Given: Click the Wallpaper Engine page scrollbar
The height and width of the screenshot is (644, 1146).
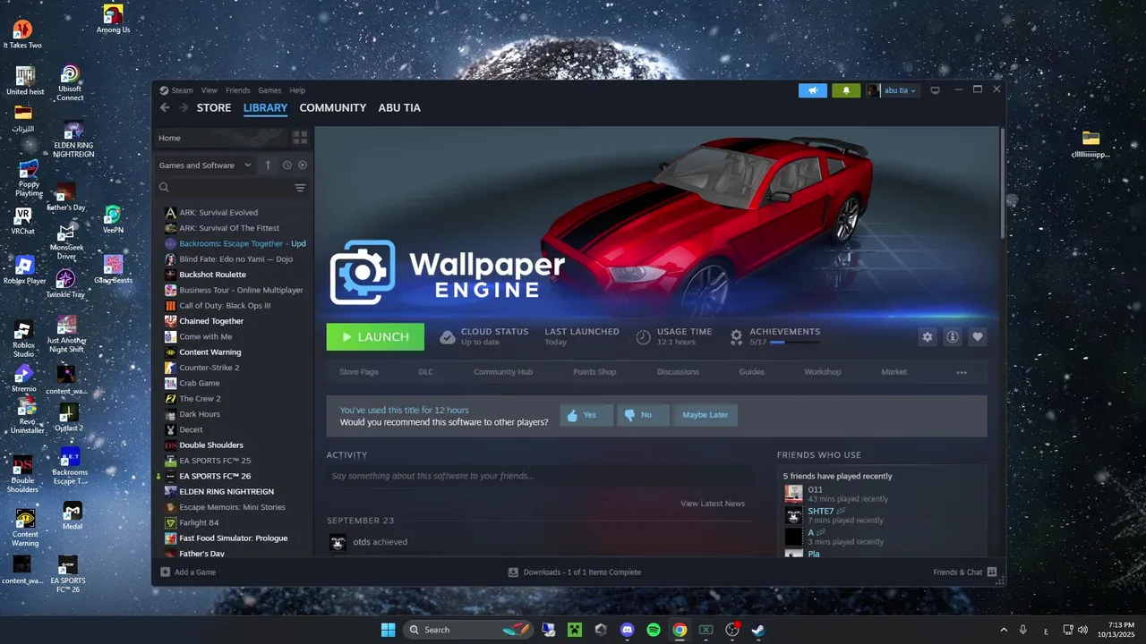Looking at the screenshot, I should tap(1002, 183).
